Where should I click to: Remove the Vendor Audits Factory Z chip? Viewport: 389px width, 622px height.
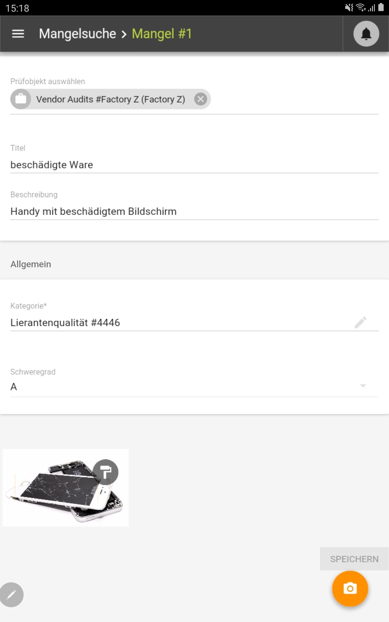point(200,99)
